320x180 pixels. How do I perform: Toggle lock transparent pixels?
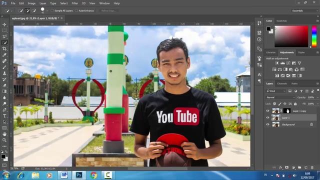(x=274, y=104)
